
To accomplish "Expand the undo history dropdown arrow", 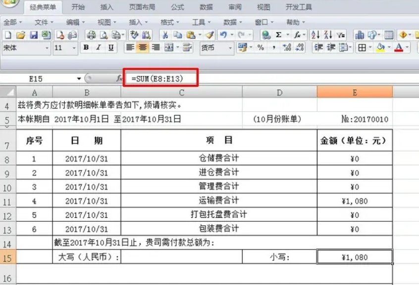I will pyautogui.click(x=232, y=35).
